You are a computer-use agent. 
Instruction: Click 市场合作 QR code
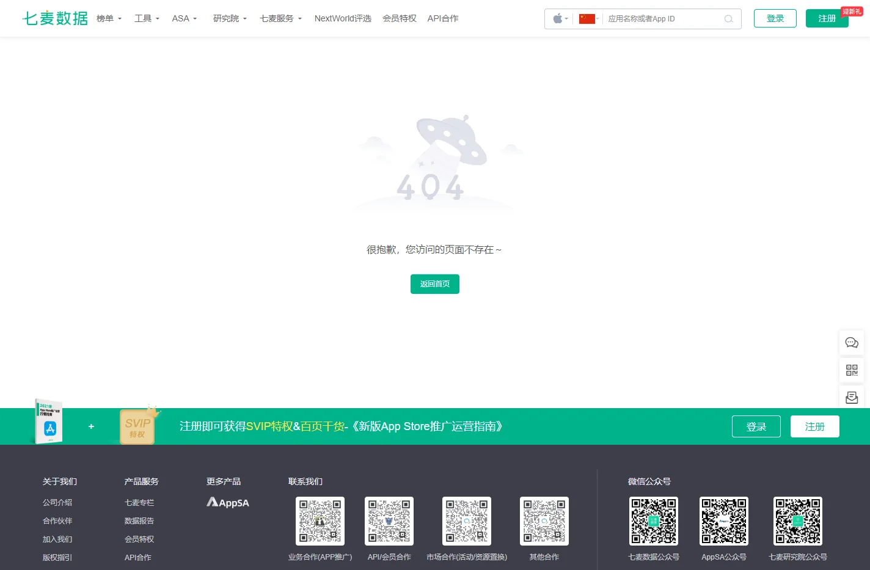[x=467, y=521]
